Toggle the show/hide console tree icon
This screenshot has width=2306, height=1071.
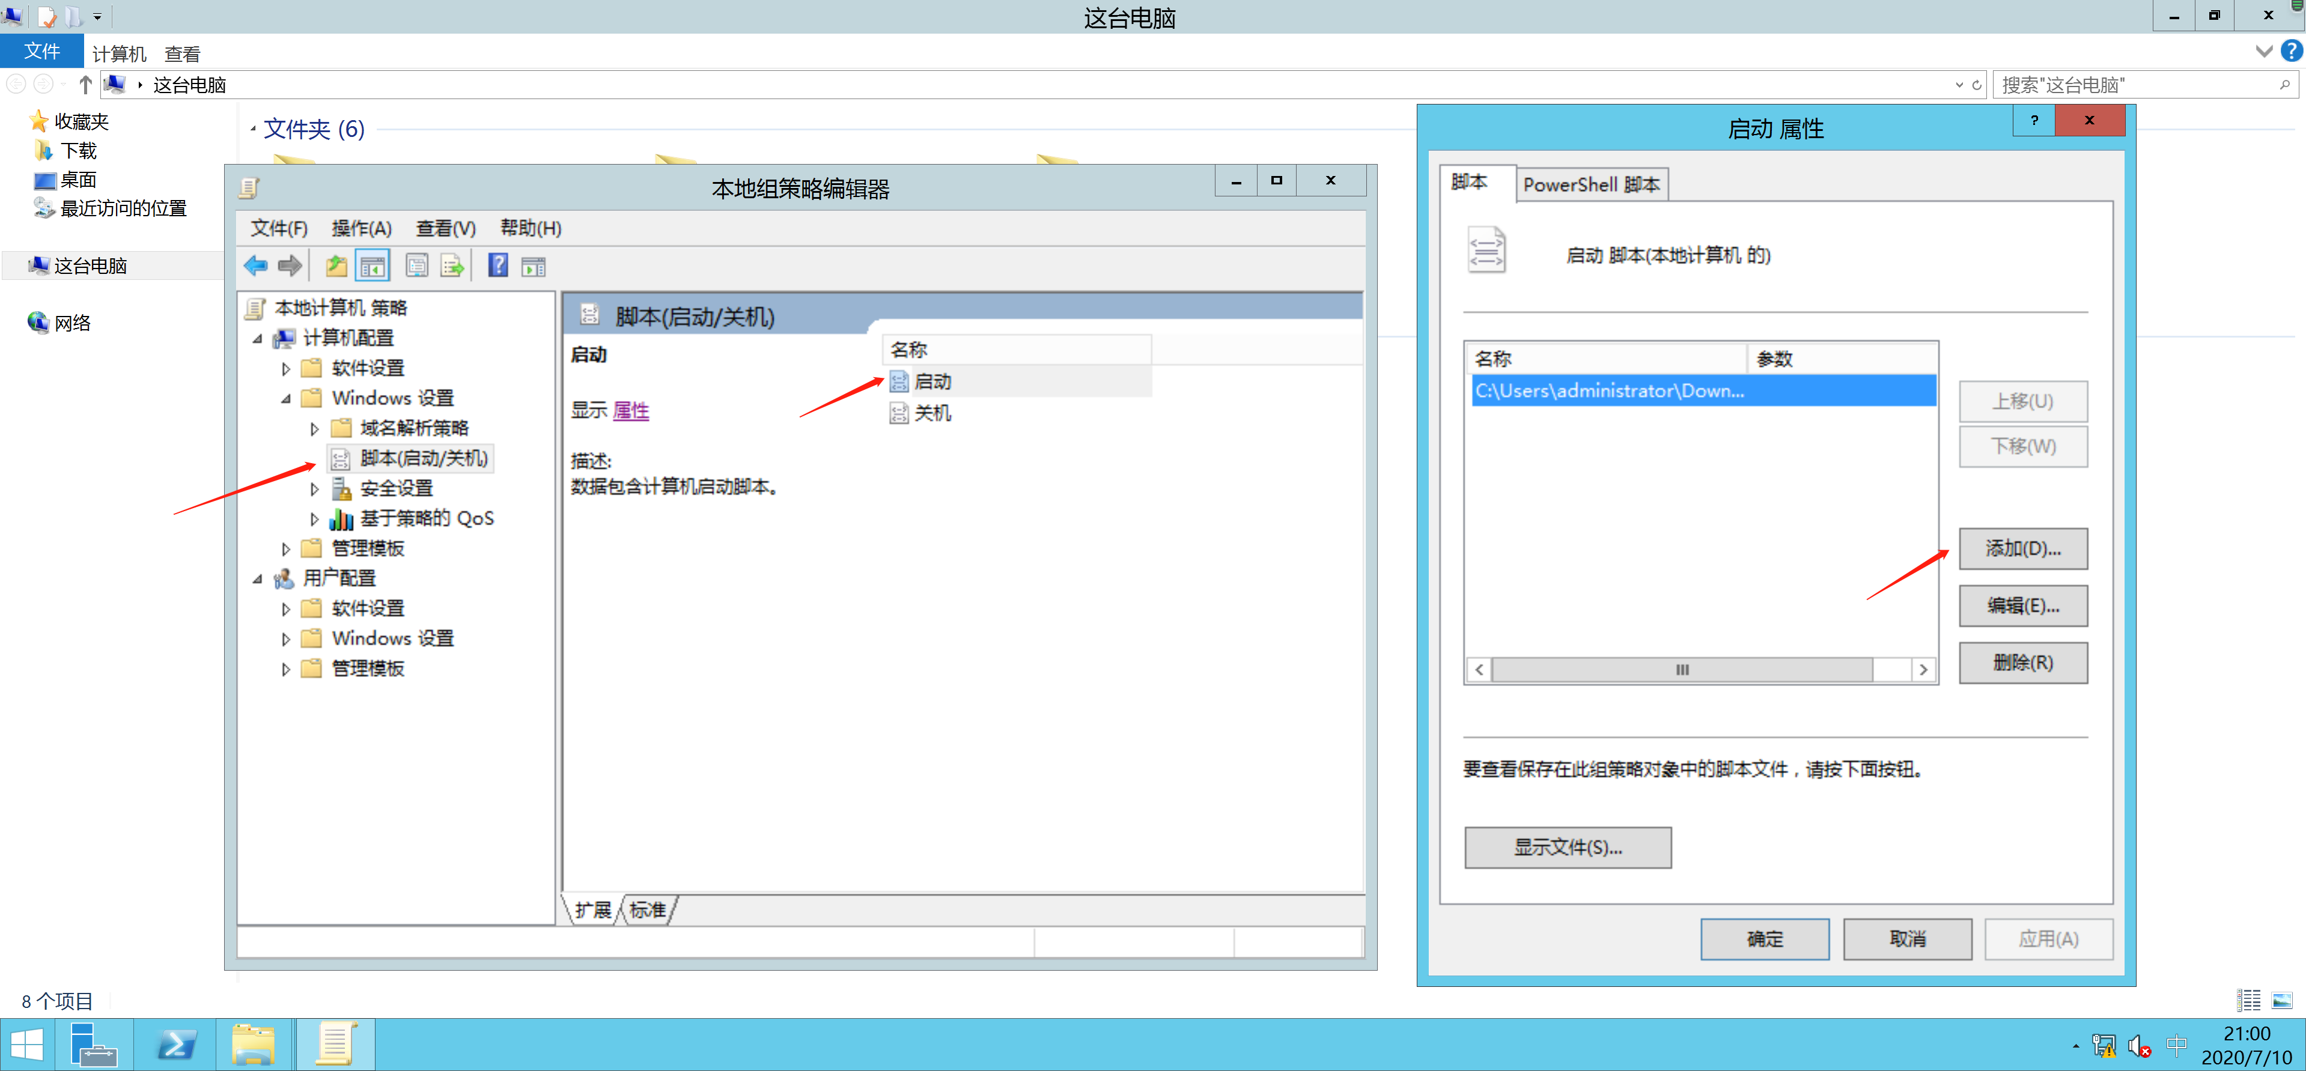coord(373,265)
